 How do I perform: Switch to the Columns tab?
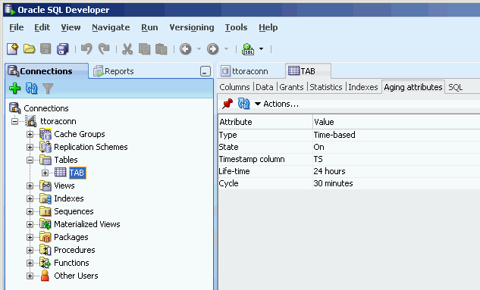click(x=234, y=87)
